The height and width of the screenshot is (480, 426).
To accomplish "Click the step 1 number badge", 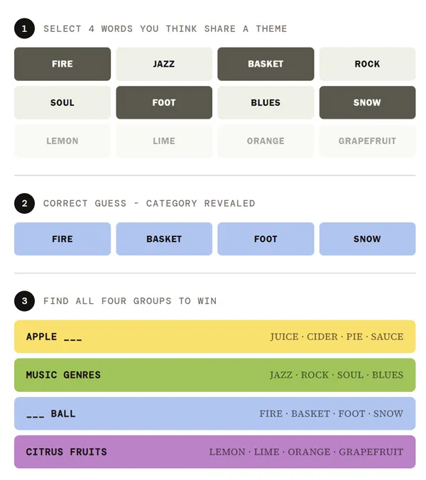I will click(x=24, y=28).
